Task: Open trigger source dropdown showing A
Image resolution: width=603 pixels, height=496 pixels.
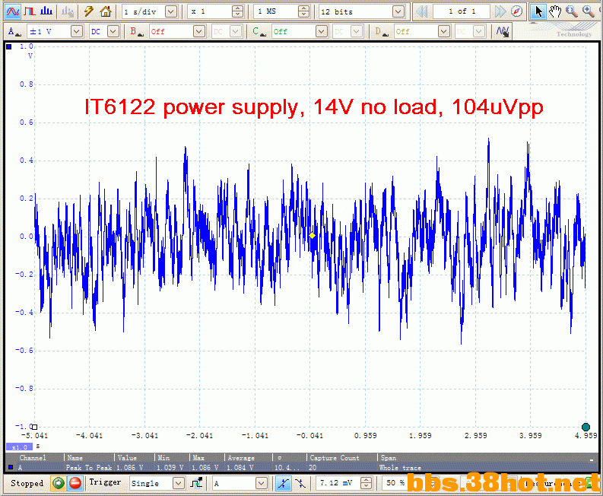Action: pyautogui.click(x=262, y=483)
